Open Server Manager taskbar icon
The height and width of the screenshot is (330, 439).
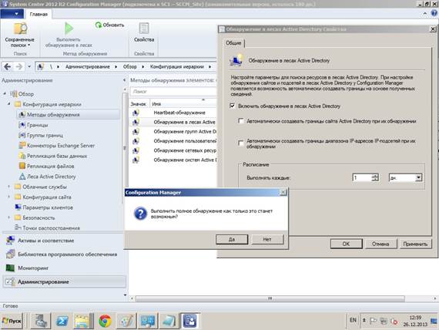pyautogui.click(x=41, y=321)
